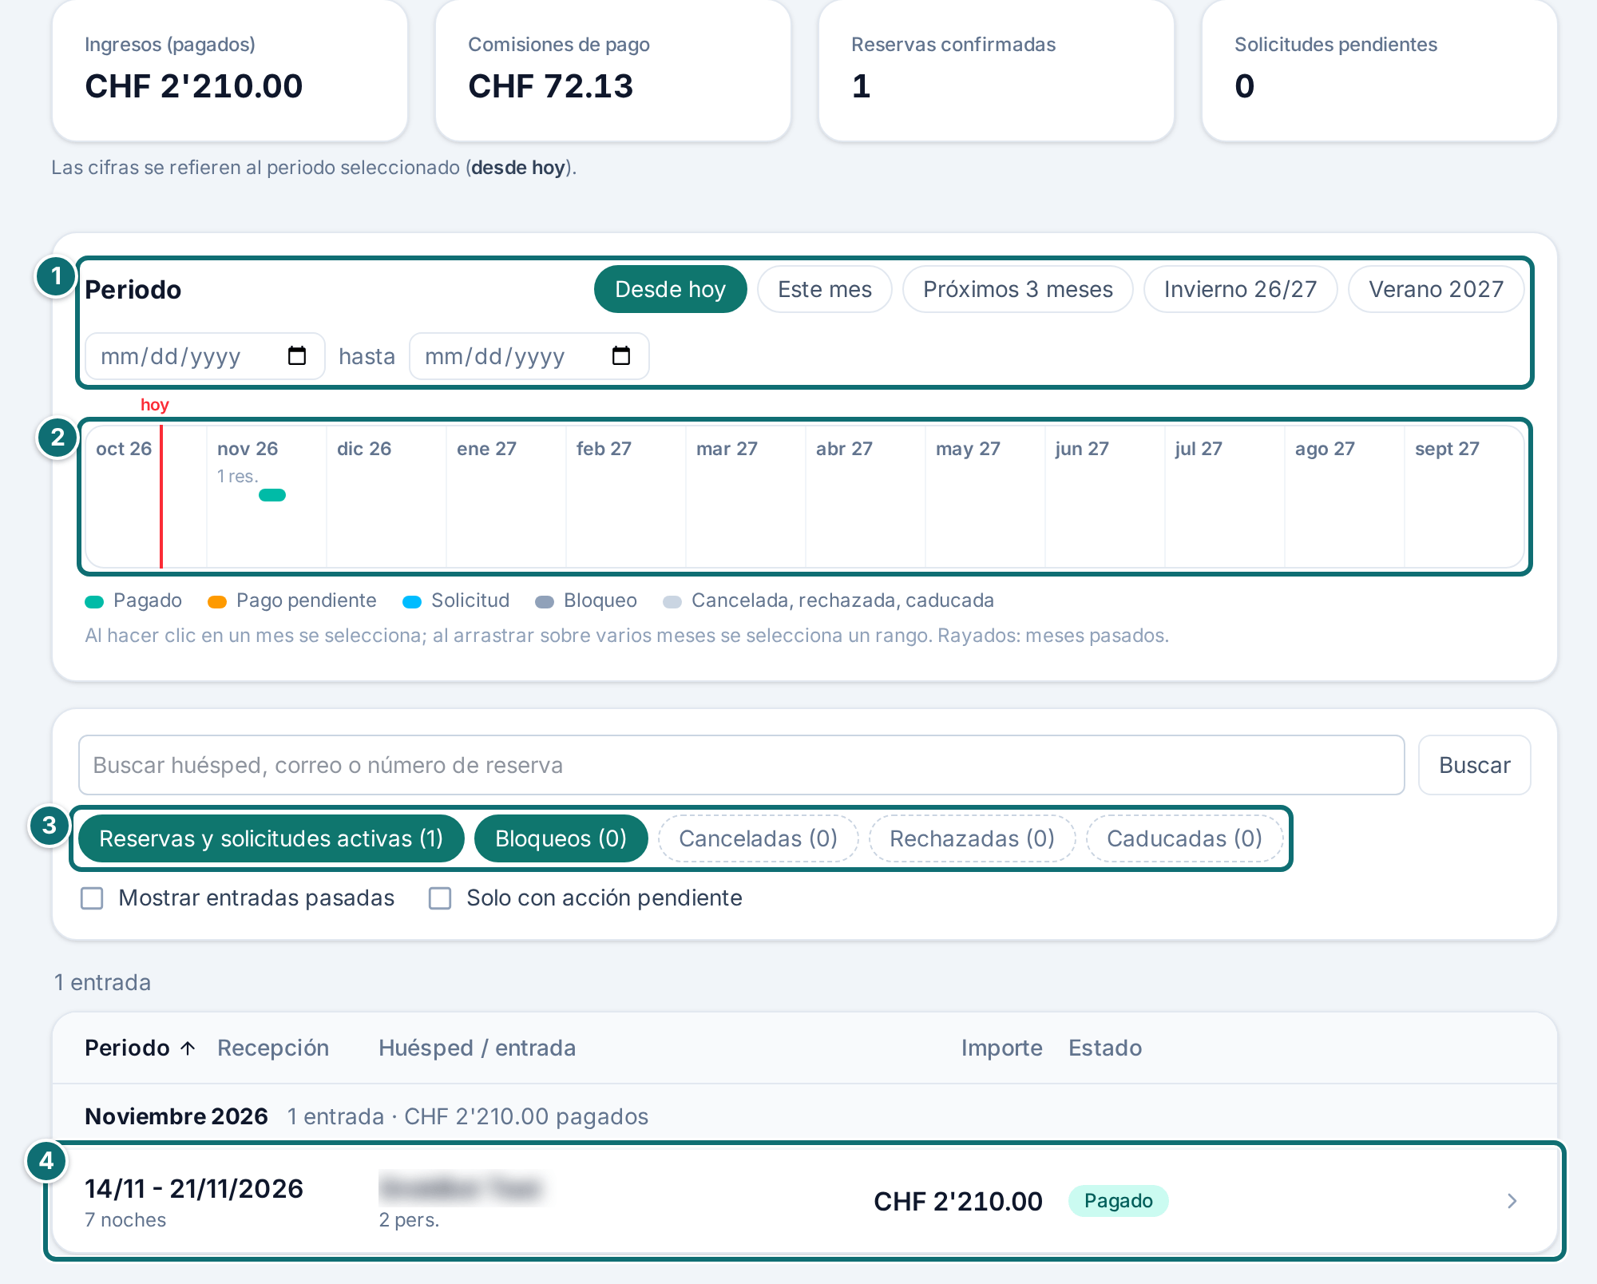Select sept 27 month in timeline
The width and height of the screenshot is (1597, 1284).
(1464, 497)
